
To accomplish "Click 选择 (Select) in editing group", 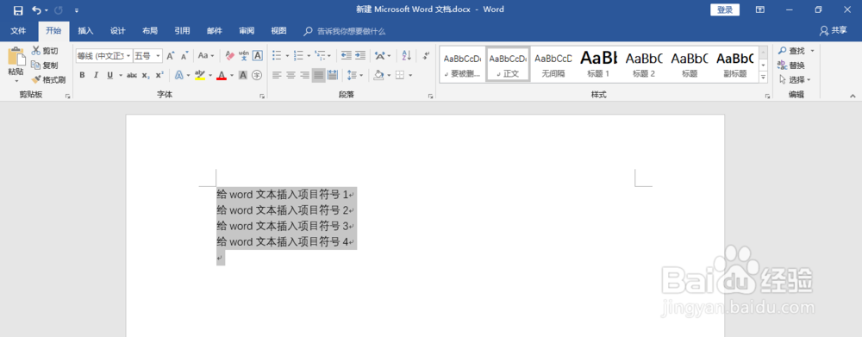I will 795,79.
